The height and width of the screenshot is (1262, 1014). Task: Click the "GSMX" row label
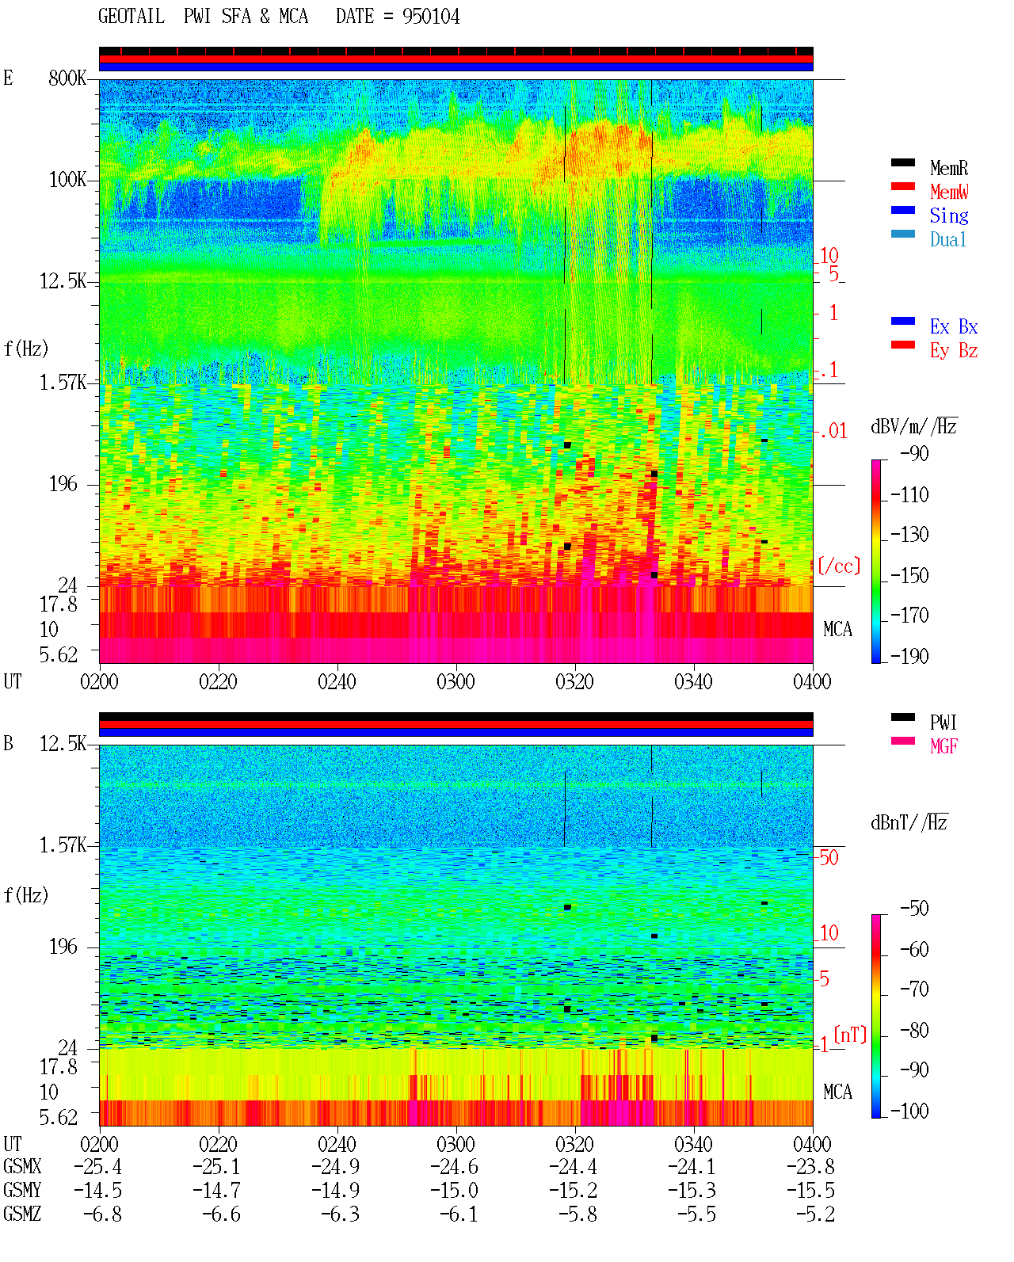[x=22, y=1167]
